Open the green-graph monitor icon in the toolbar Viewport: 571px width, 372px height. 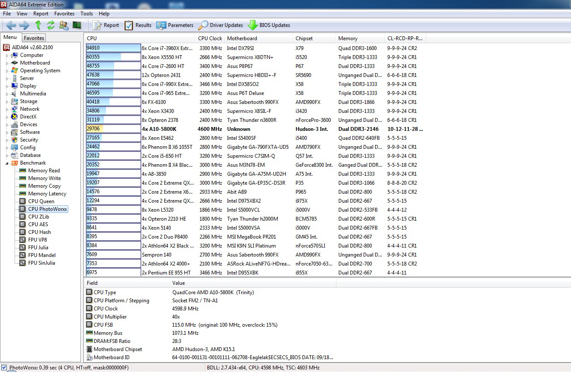click(x=77, y=25)
